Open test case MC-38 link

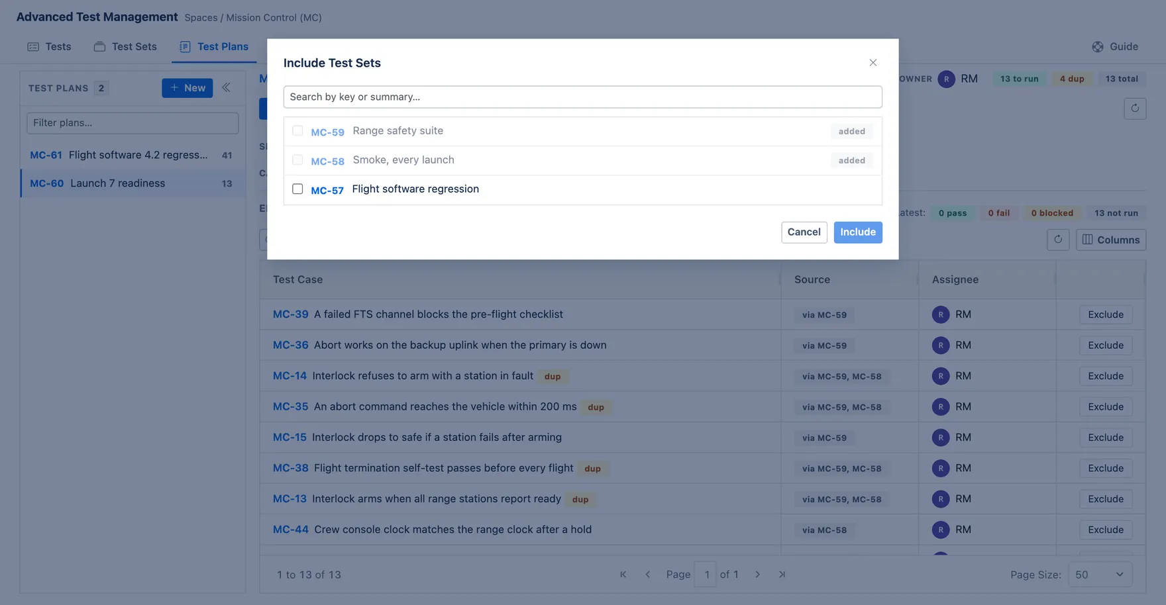[x=290, y=468]
